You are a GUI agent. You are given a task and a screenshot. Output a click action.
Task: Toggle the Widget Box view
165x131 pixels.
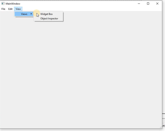[47, 14]
